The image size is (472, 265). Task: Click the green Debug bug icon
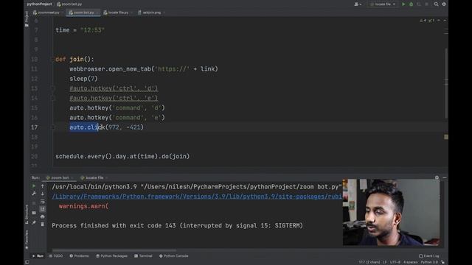tap(412, 4)
